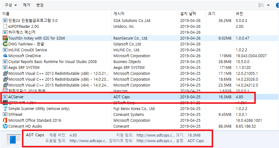
Task: Click the ACServer program icon
Action: [x=5, y=97]
